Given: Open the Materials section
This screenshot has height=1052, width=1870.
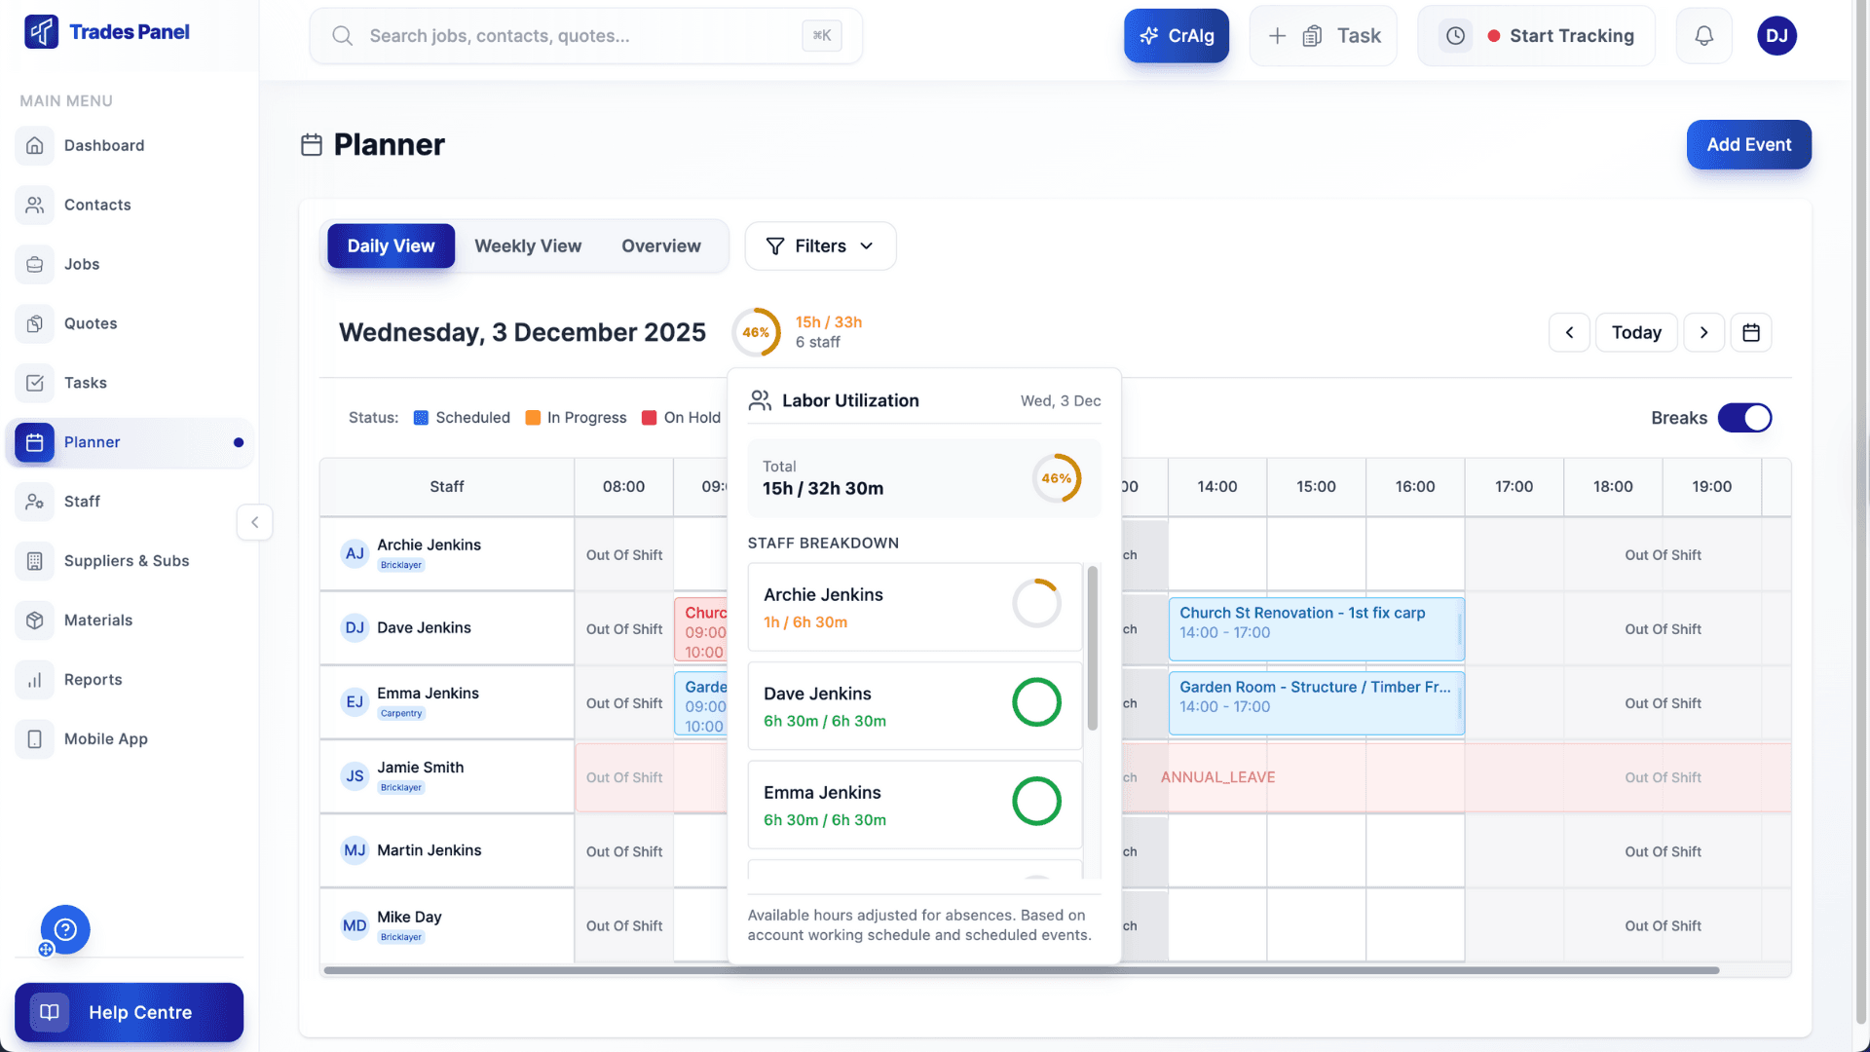Looking at the screenshot, I should pyautogui.click(x=97, y=620).
